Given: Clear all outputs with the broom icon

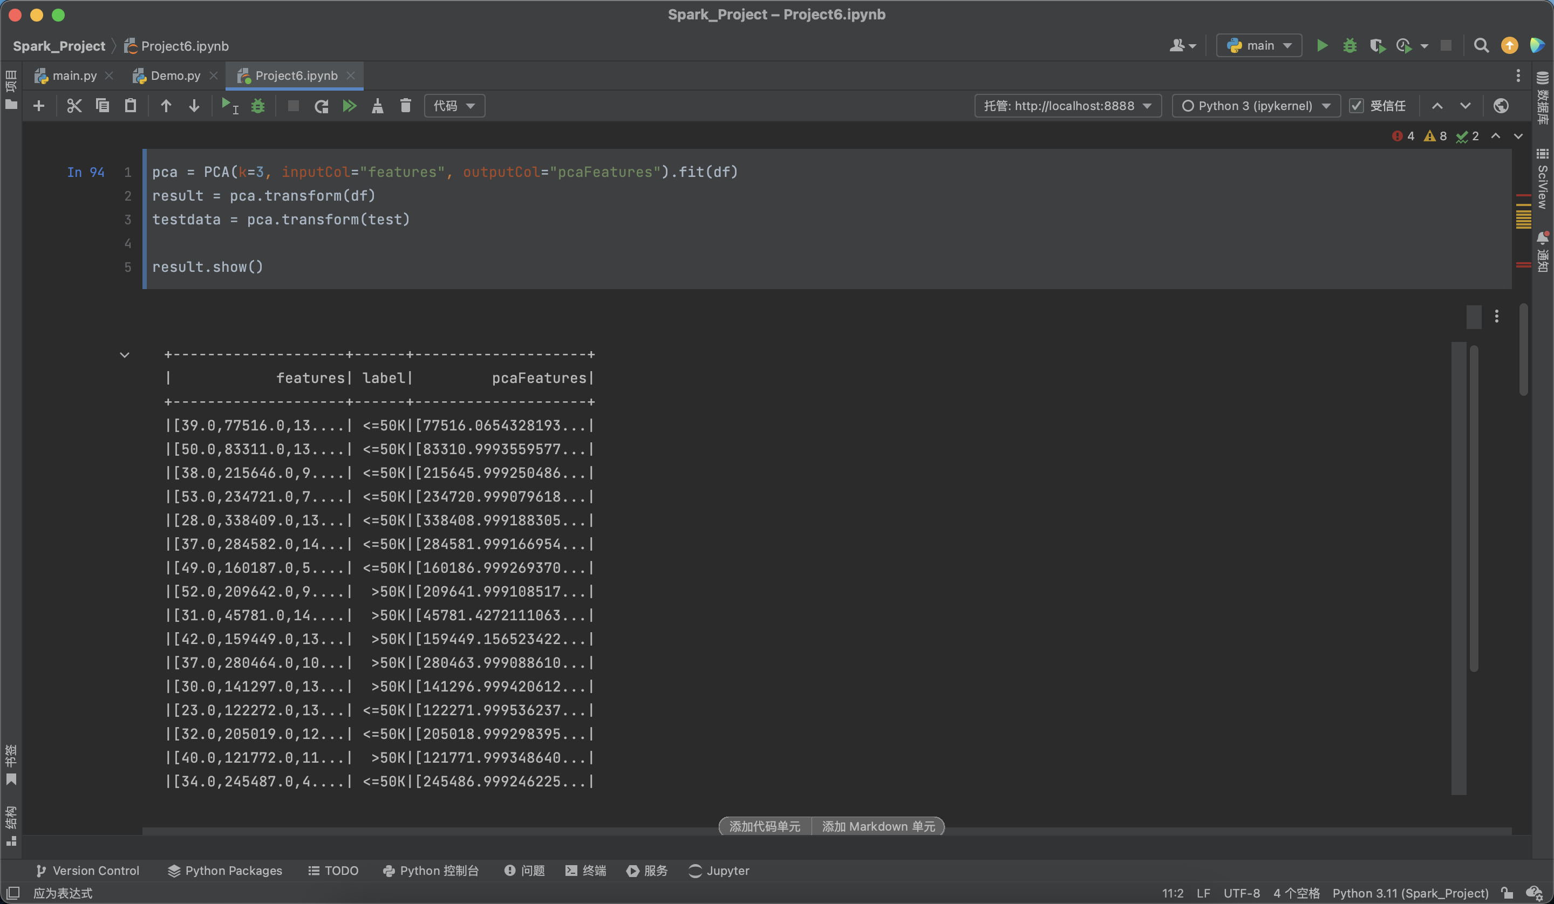Looking at the screenshot, I should (377, 106).
